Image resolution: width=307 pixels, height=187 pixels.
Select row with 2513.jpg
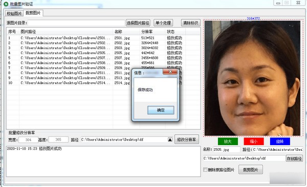click(103, 78)
